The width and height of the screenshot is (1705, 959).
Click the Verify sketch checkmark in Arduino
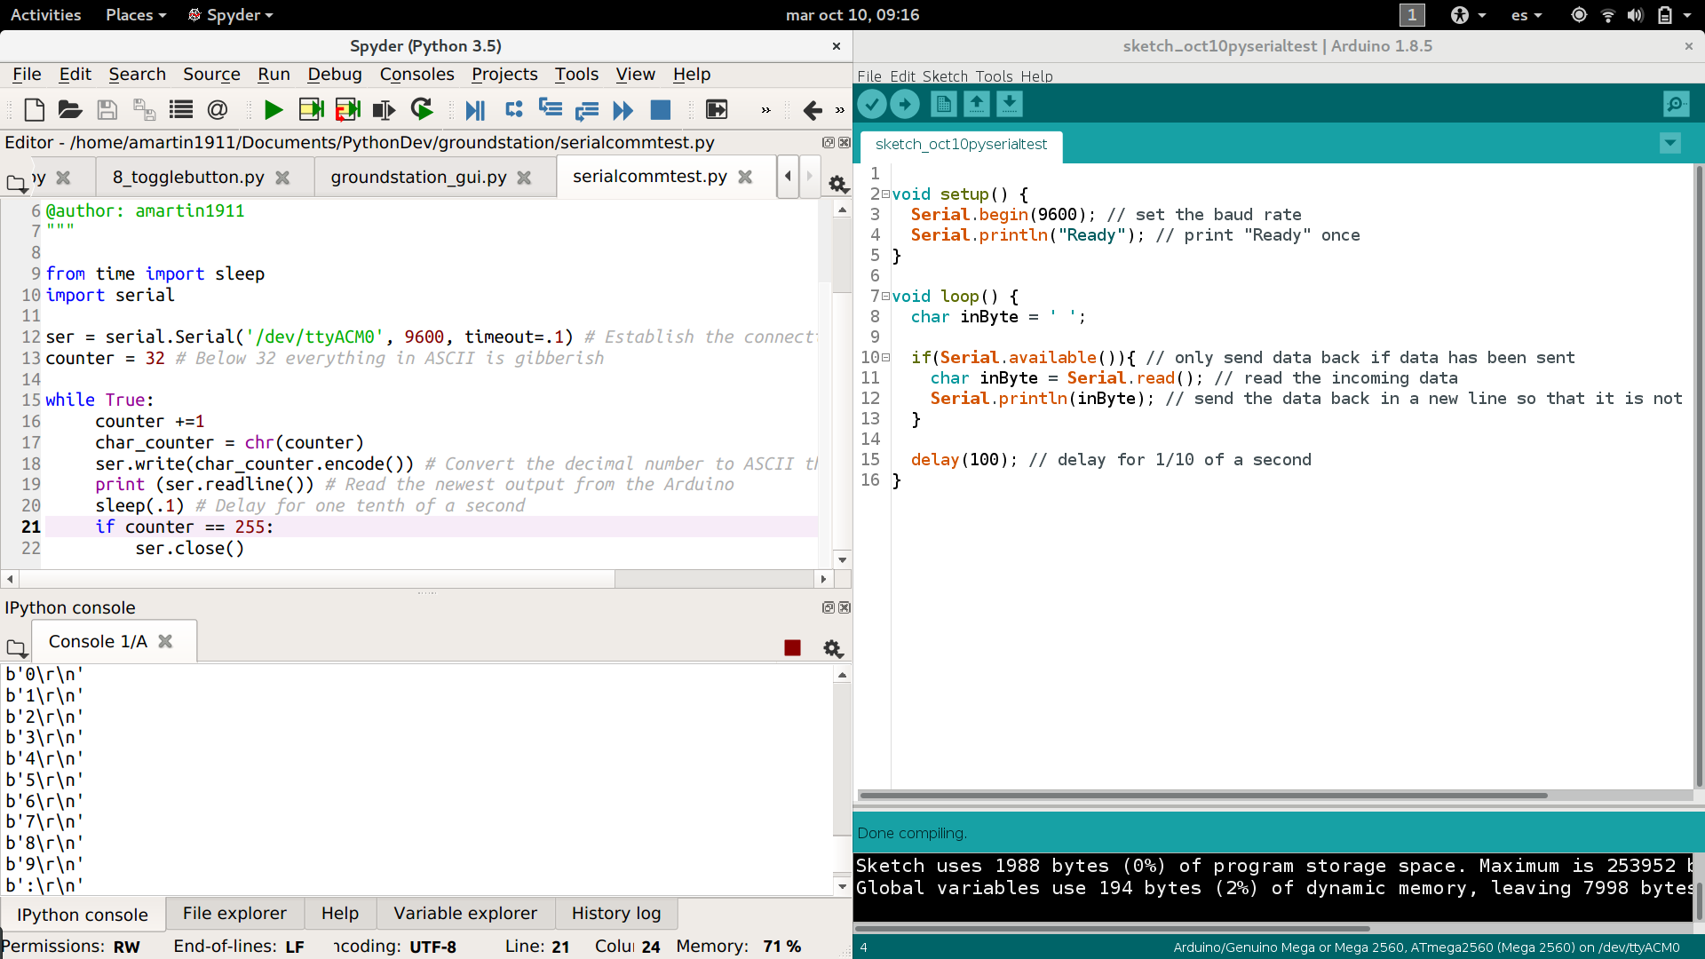pyautogui.click(x=872, y=104)
